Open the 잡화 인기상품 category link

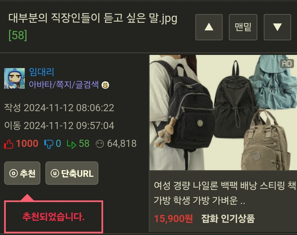point(228,219)
